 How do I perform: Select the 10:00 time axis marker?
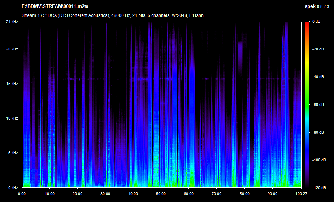point(49,194)
